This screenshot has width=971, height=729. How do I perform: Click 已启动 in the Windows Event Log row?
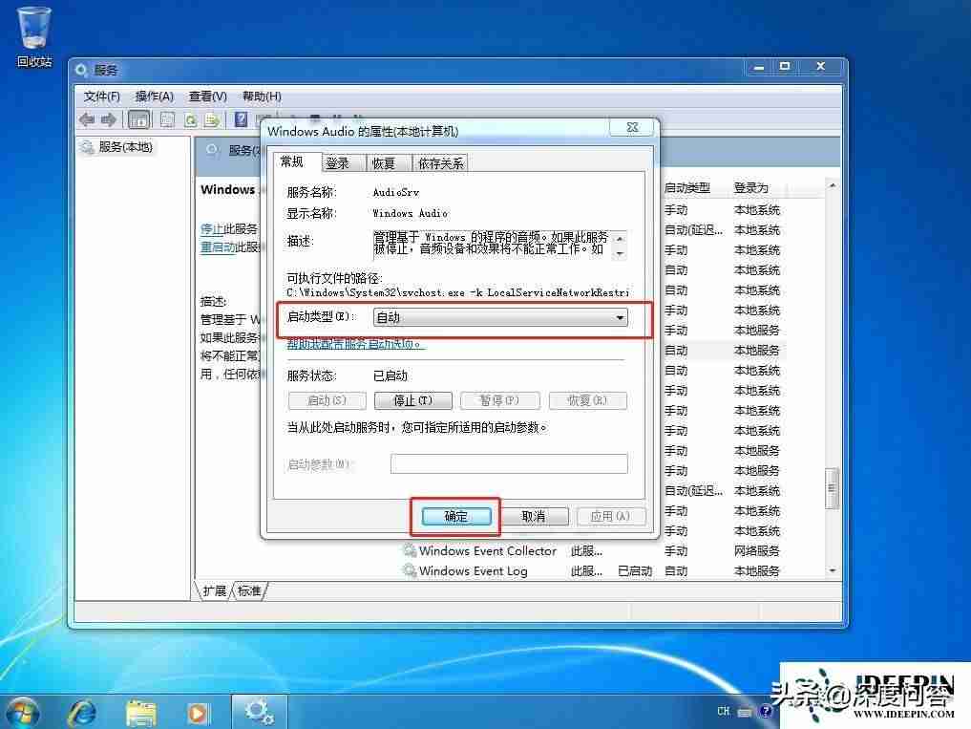[x=635, y=570]
